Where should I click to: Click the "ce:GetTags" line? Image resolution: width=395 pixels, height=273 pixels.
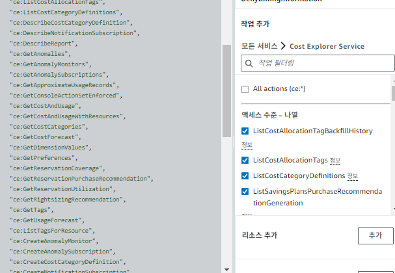pyautogui.click(x=31, y=210)
